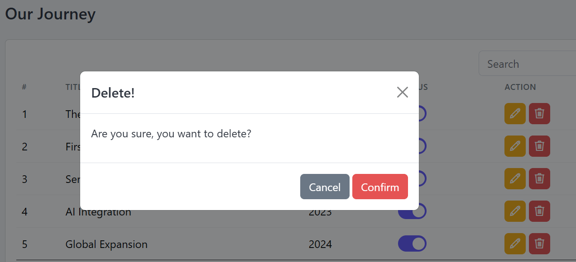Toggle the status switch for Global Expansion
This screenshot has height=262, width=576.
point(412,243)
